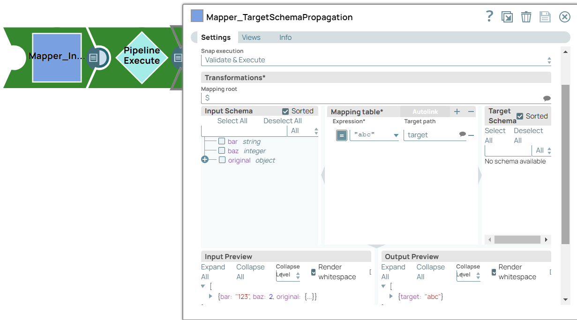The width and height of the screenshot is (577, 320).
Task: Click the pop-out dialog icon
Action: [507, 17]
